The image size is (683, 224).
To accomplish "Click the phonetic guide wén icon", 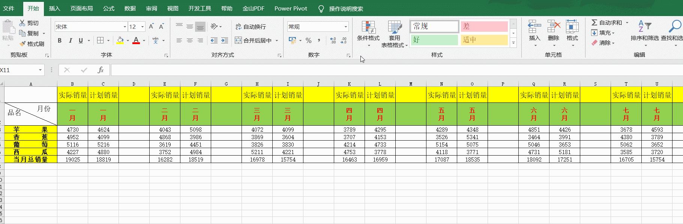I will (156, 40).
